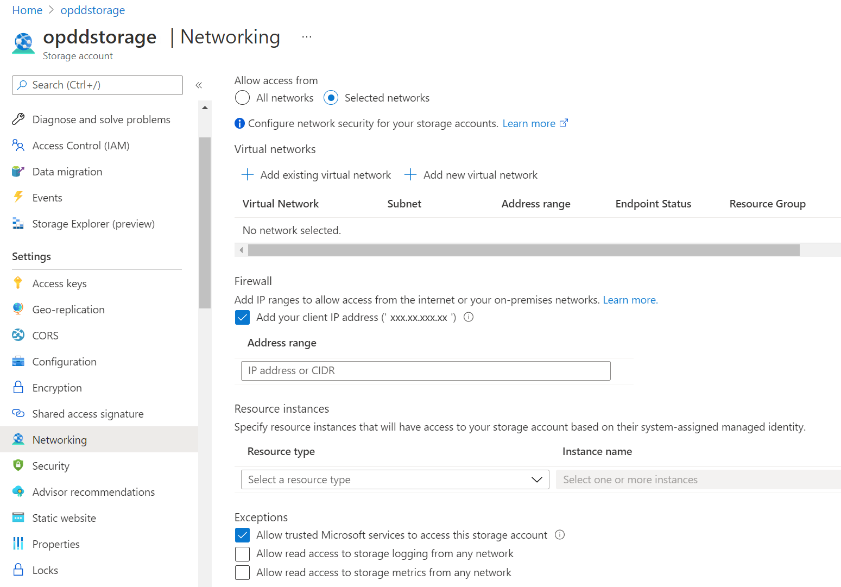This screenshot has width=841, height=587.
Task: Click the opddstorage breadcrumb link
Action: 93,10
